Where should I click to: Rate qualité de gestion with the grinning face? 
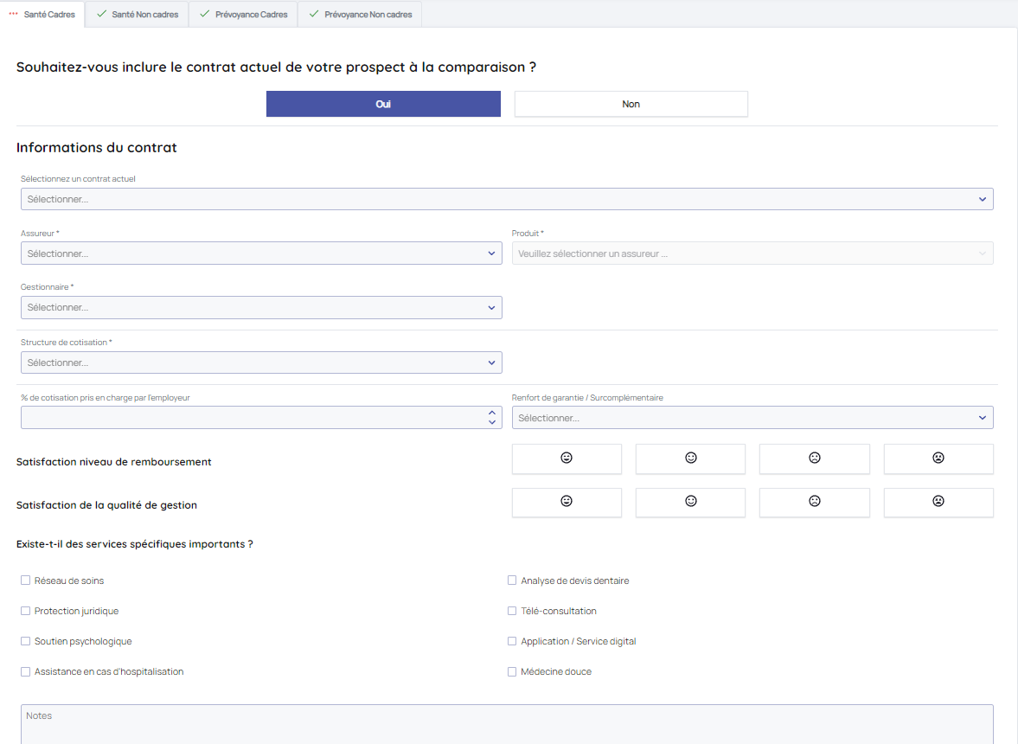point(567,502)
